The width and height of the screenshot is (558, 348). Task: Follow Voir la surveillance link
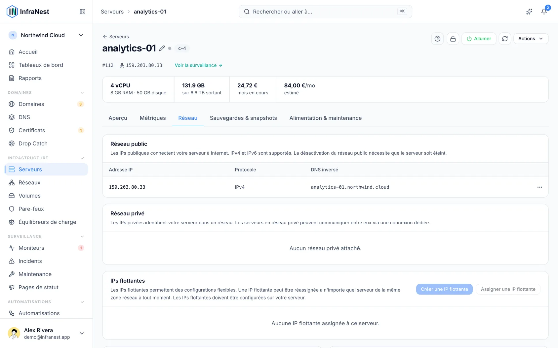coord(198,65)
